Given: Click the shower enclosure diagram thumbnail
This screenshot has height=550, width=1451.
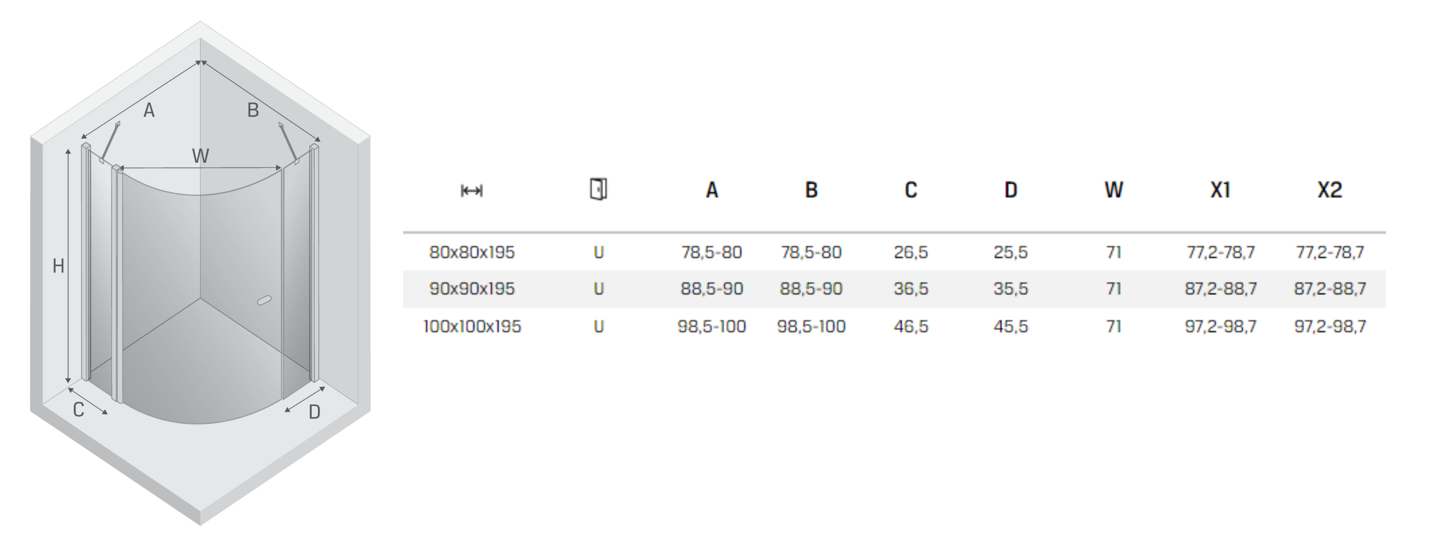Looking at the screenshot, I should point(200,273).
